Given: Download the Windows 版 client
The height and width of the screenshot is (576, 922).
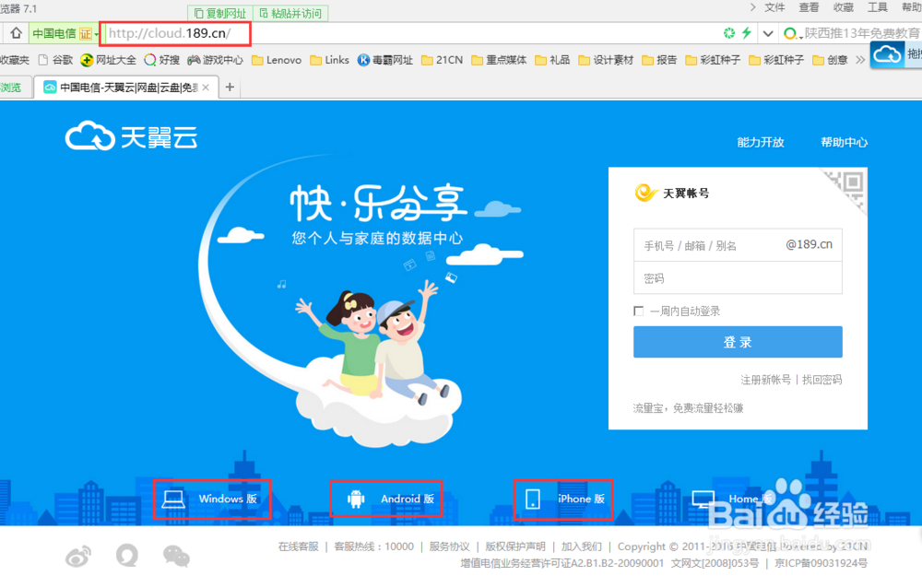Looking at the screenshot, I should pos(212,499).
